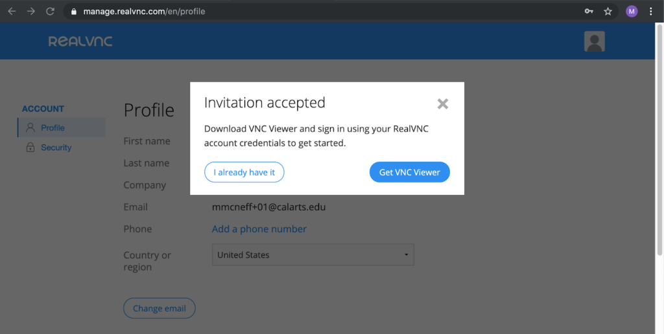Click Add a phone number link

(259, 228)
